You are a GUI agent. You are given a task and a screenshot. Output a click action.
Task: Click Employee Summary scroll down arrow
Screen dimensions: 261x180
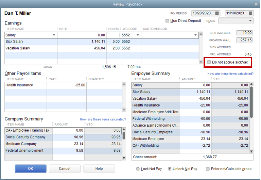[x=251, y=151]
